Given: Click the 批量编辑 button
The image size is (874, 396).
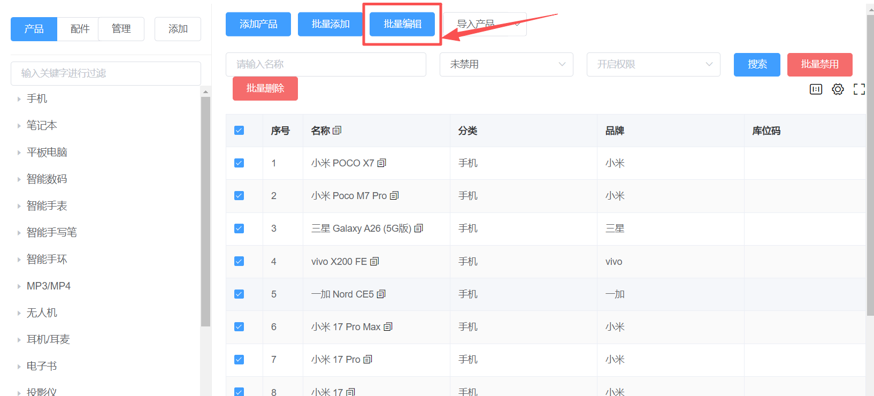Looking at the screenshot, I should point(402,24).
